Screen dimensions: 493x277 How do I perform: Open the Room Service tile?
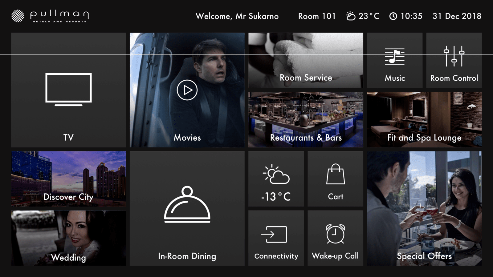(x=306, y=61)
